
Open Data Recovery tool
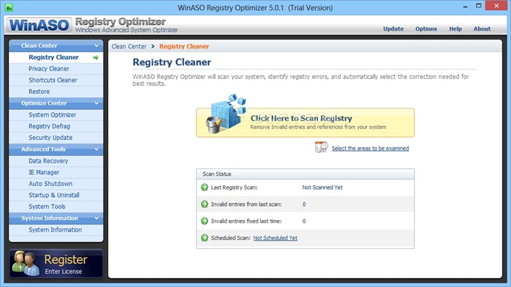[56, 161]
